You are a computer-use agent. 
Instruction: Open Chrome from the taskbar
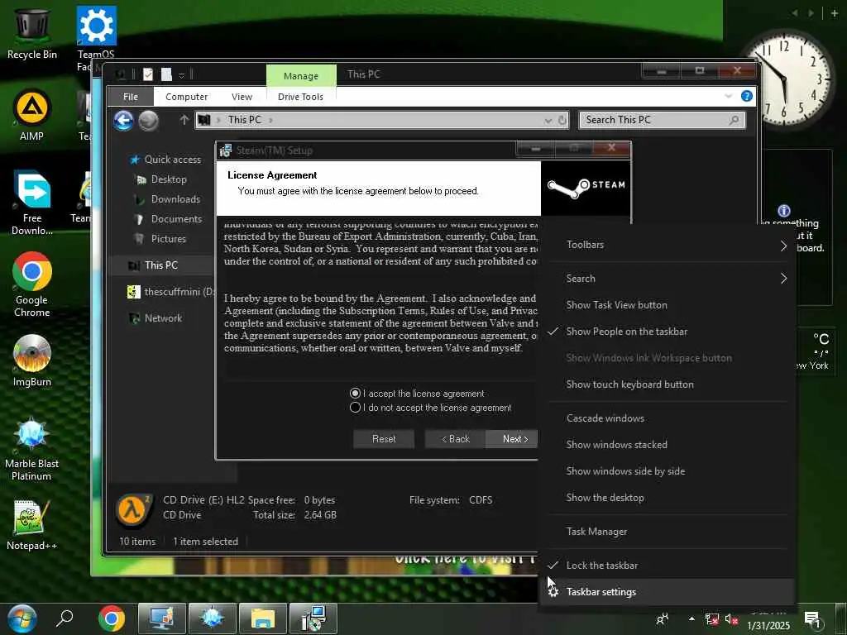pos(112,618)
